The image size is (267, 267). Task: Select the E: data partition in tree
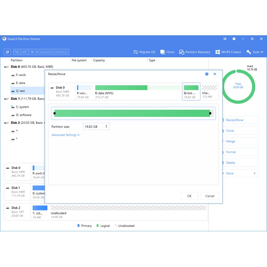click(21, 83)
